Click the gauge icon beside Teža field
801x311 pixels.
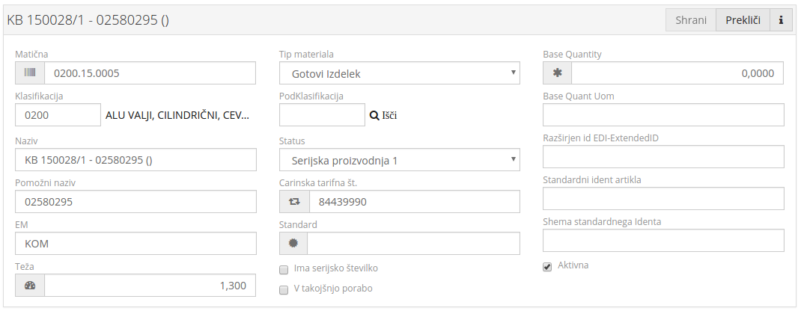[x=30, y=286]
